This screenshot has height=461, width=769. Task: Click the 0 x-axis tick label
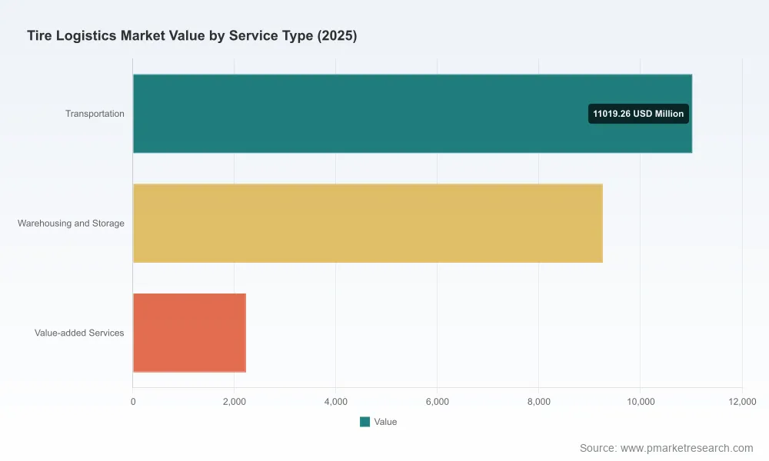click(133, 402)
